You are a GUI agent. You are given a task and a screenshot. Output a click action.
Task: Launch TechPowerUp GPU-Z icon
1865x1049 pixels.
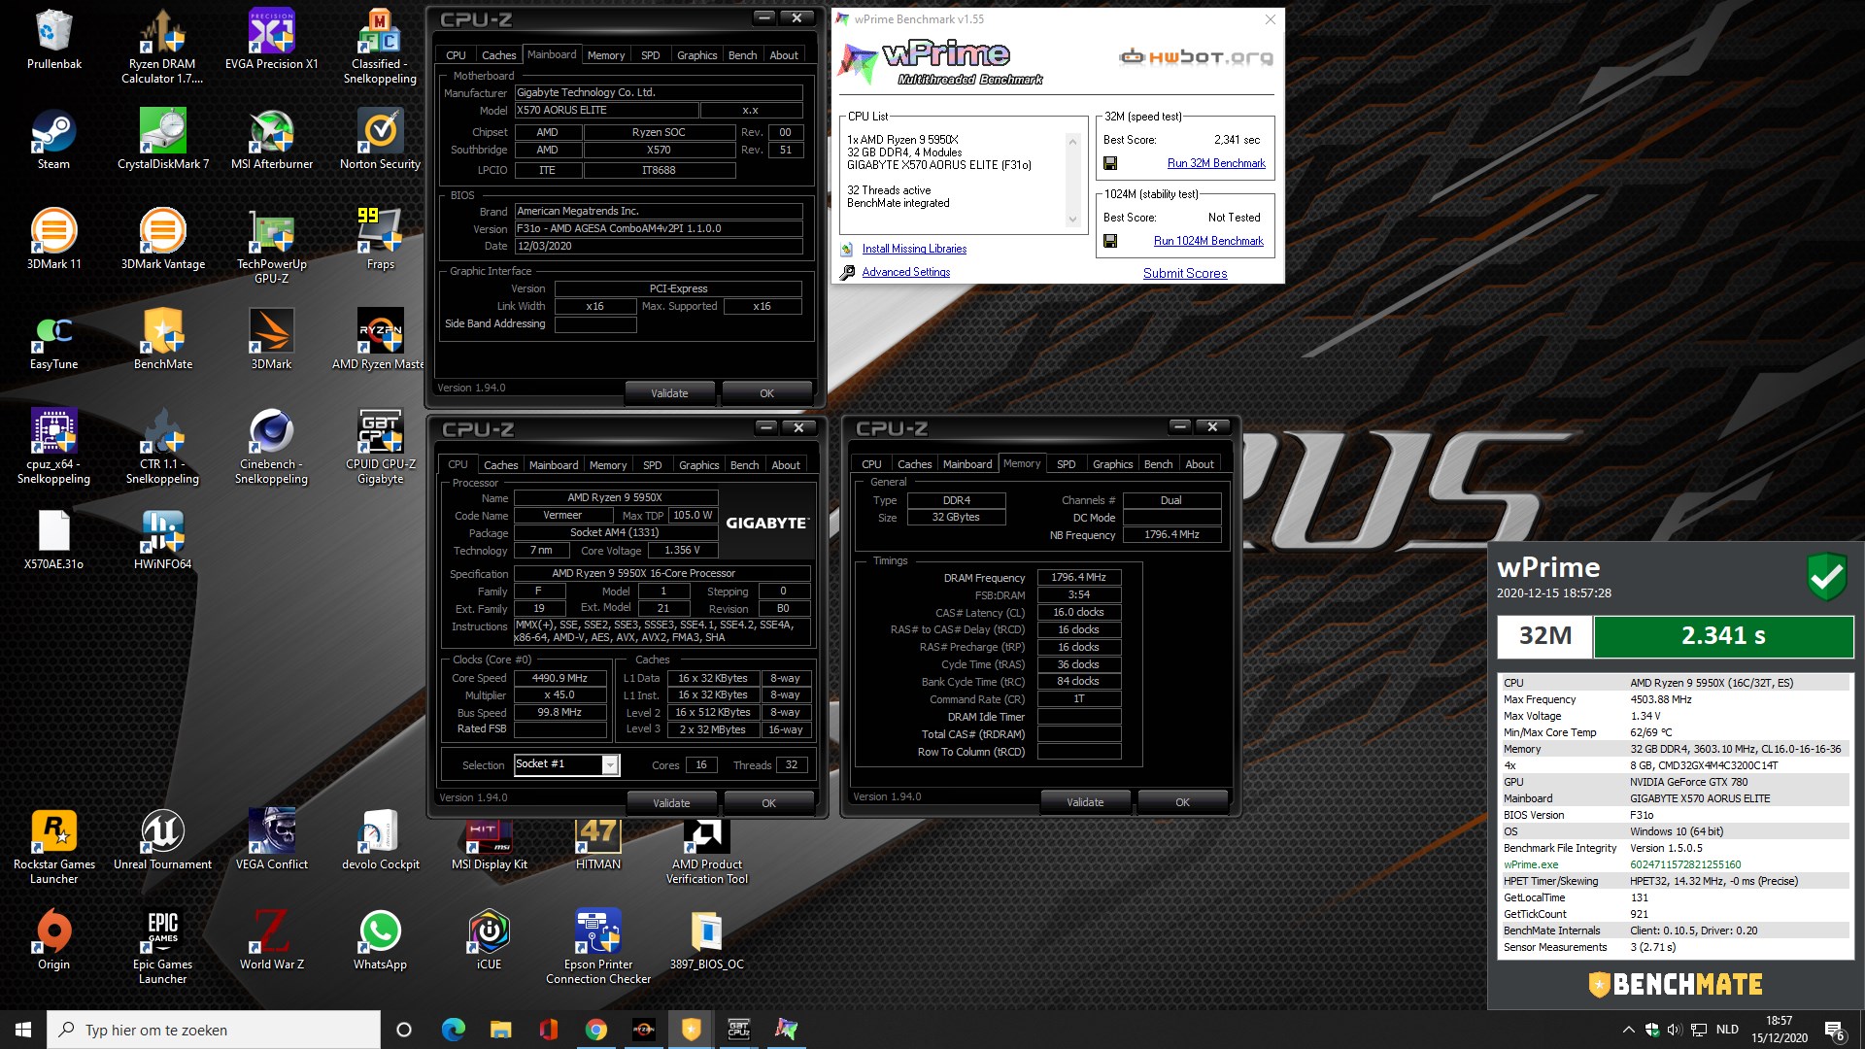pos(272,247)
